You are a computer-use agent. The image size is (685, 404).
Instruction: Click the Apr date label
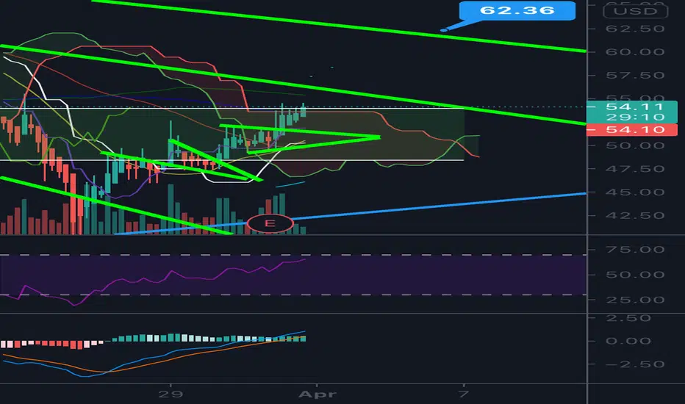[318, 394]
